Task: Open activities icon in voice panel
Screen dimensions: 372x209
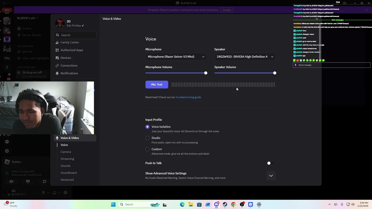Action: 44,181
